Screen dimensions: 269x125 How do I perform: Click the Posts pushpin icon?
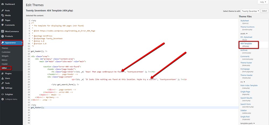3,11
